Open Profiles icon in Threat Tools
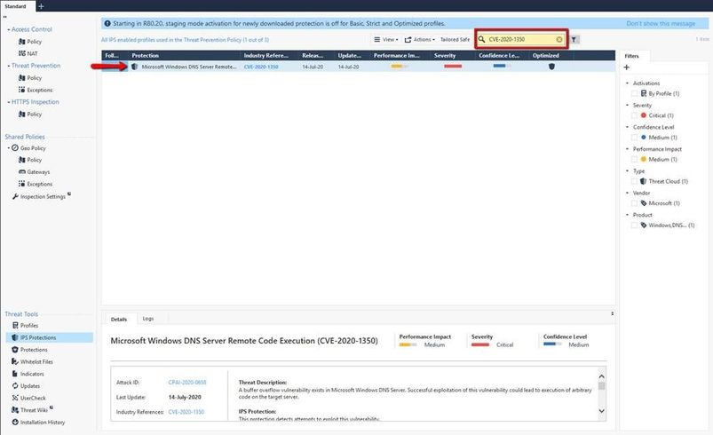Viewport: 713px width, 435px height. pyautogui.click(x=15, y=326)
